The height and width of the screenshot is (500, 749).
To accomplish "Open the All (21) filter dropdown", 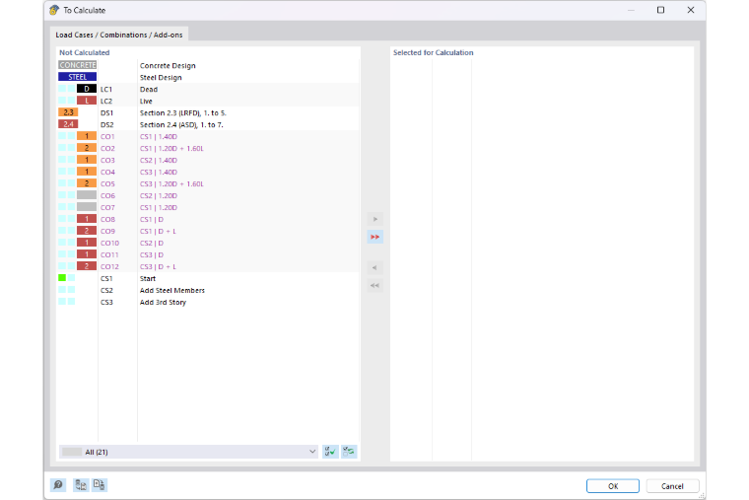I will 188,452.
